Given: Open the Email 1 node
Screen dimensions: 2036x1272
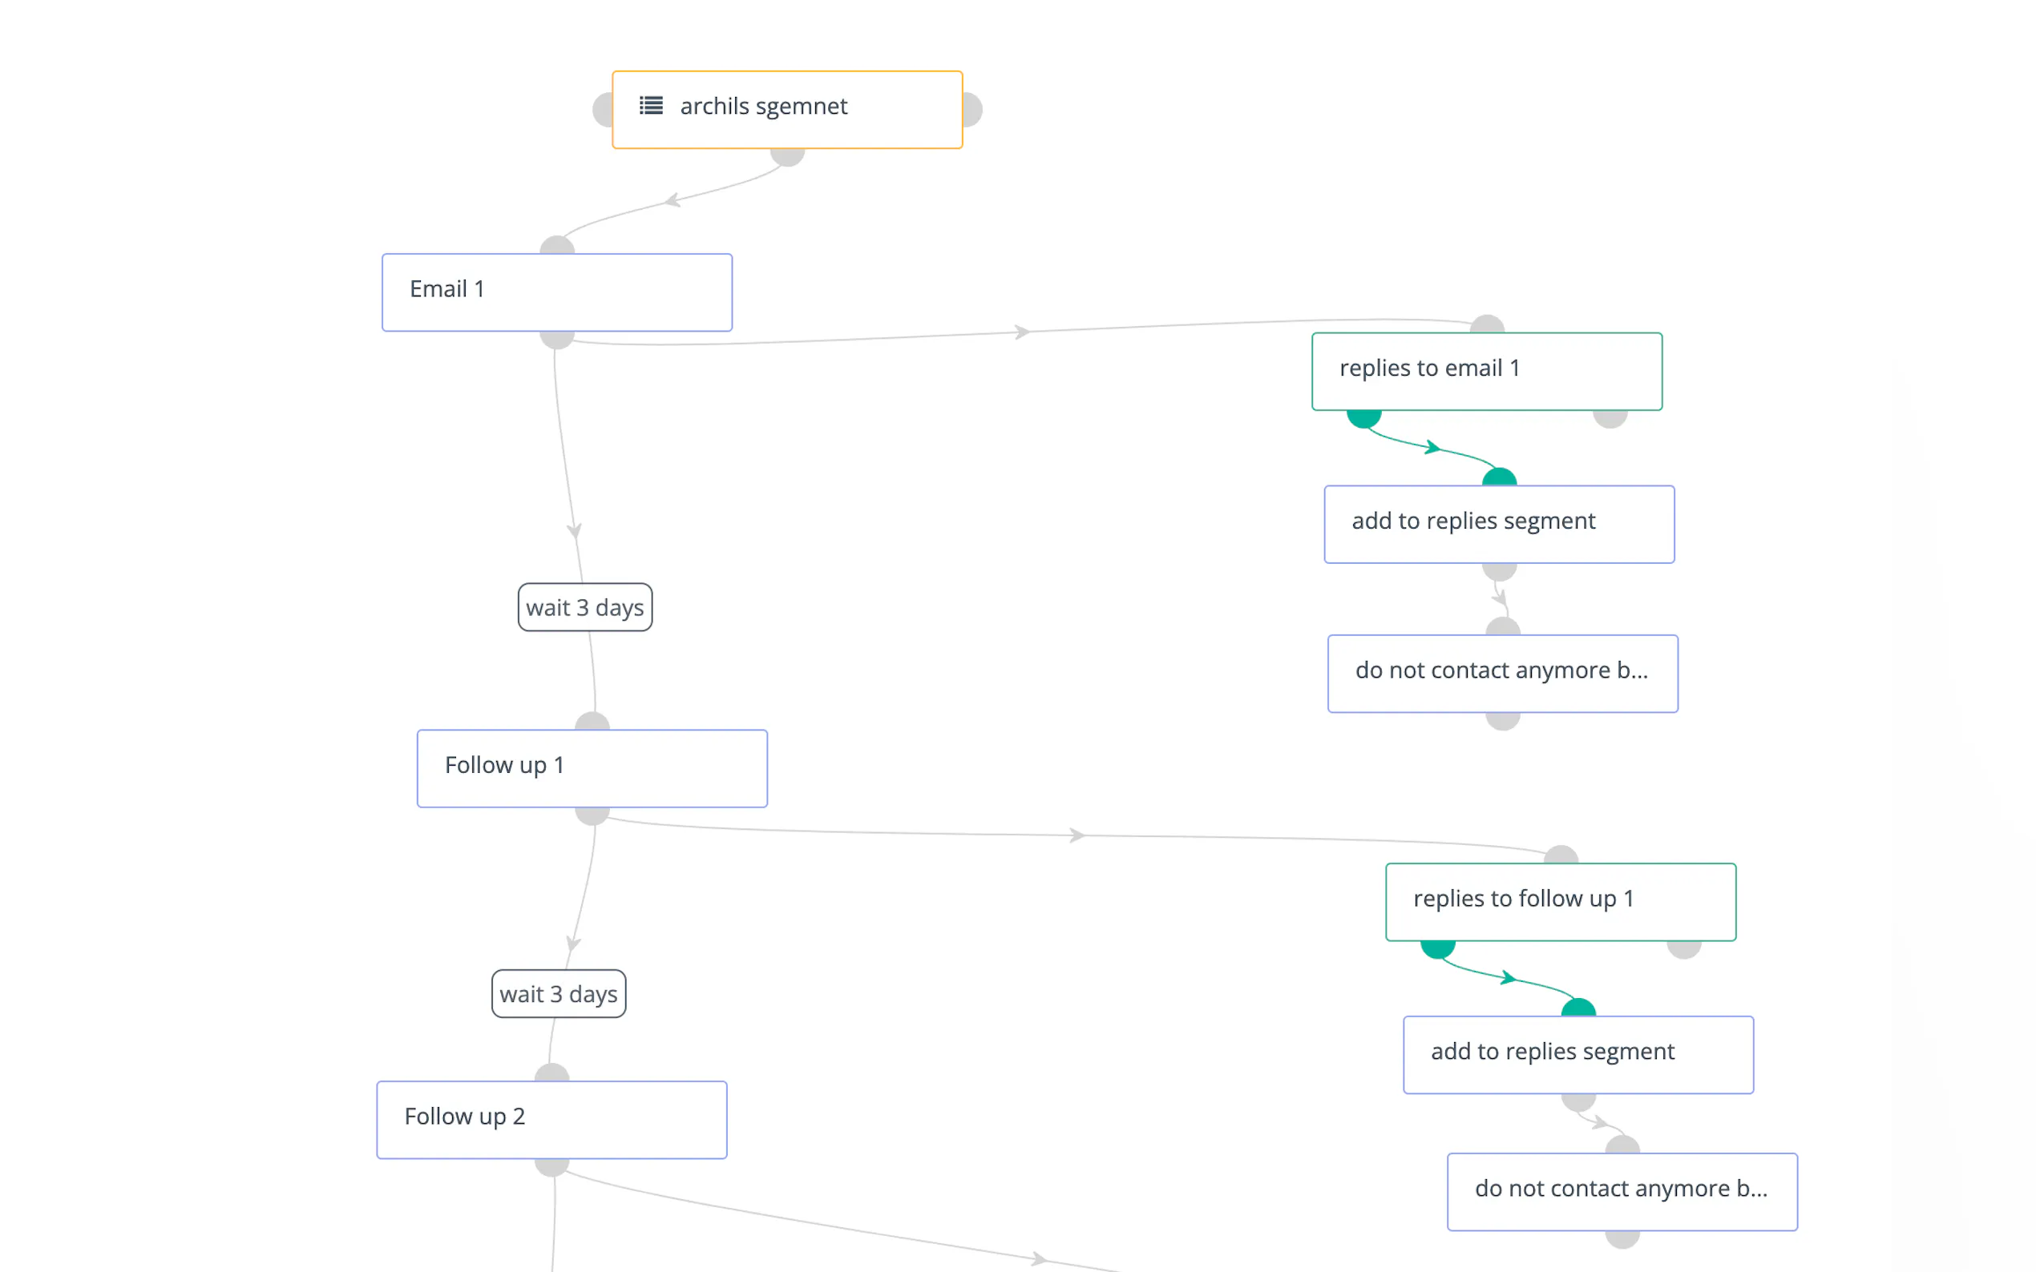Looking at the screenshot, I should point(556,292).
